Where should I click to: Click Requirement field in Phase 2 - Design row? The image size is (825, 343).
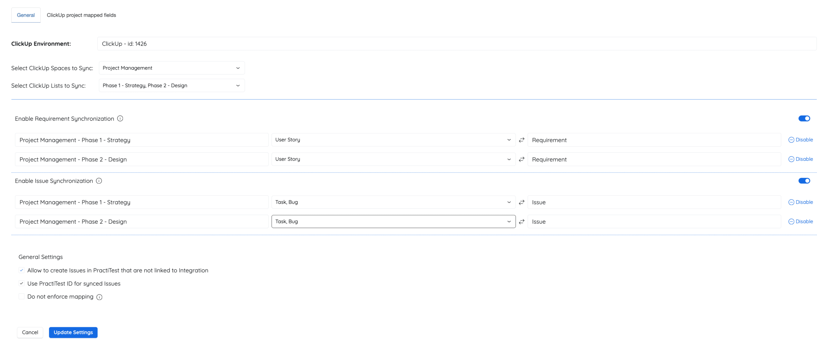point(654,159)
